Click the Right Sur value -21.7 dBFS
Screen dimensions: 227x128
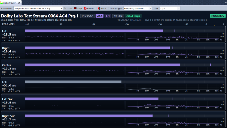pos(9,119)
